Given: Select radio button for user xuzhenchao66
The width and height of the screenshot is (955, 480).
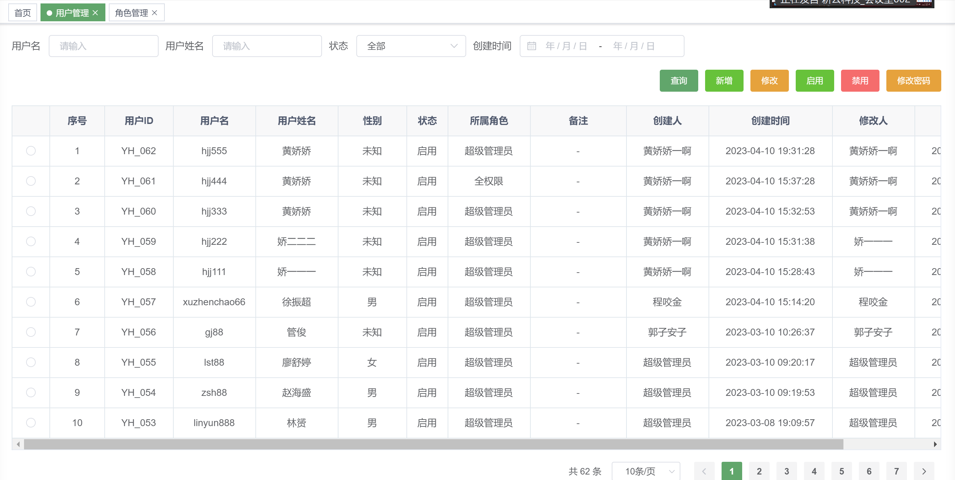Looking at the screenshot, I should point(31,302).
